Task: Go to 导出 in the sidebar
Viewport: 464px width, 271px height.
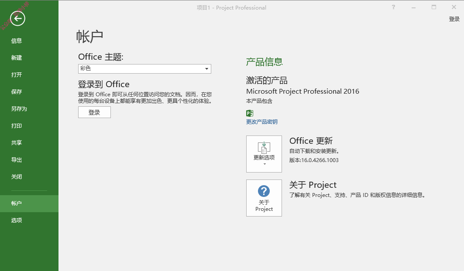Action: pos(29,159)
